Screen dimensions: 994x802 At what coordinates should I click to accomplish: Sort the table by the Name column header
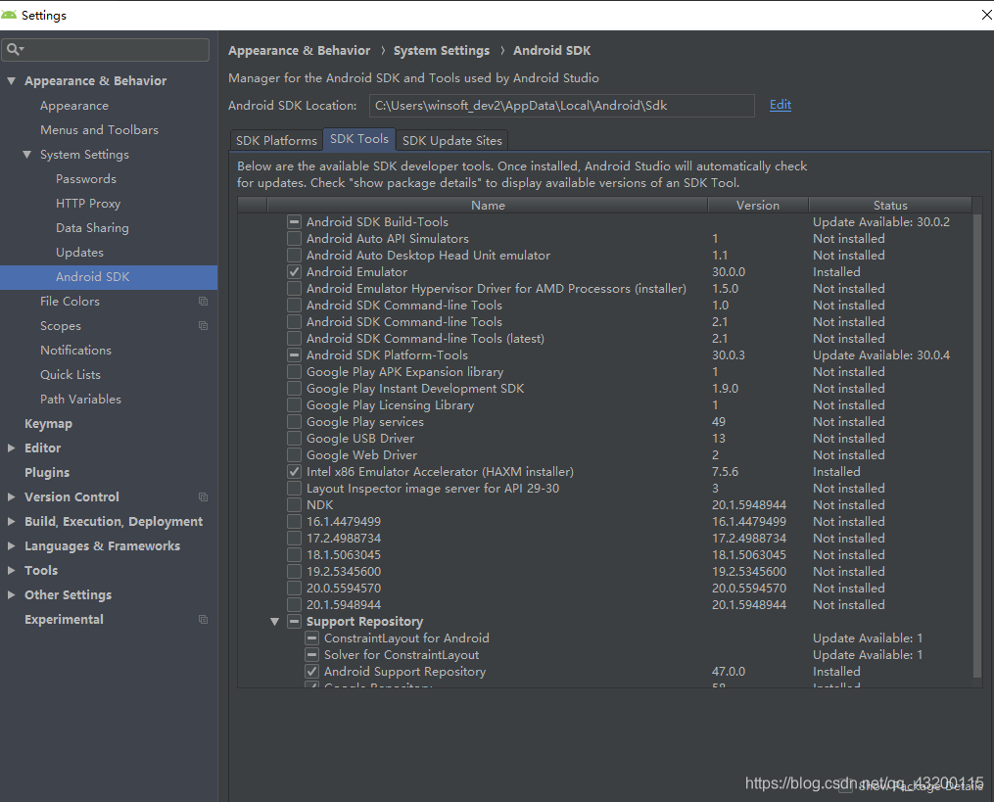click(x=488, y=205)
